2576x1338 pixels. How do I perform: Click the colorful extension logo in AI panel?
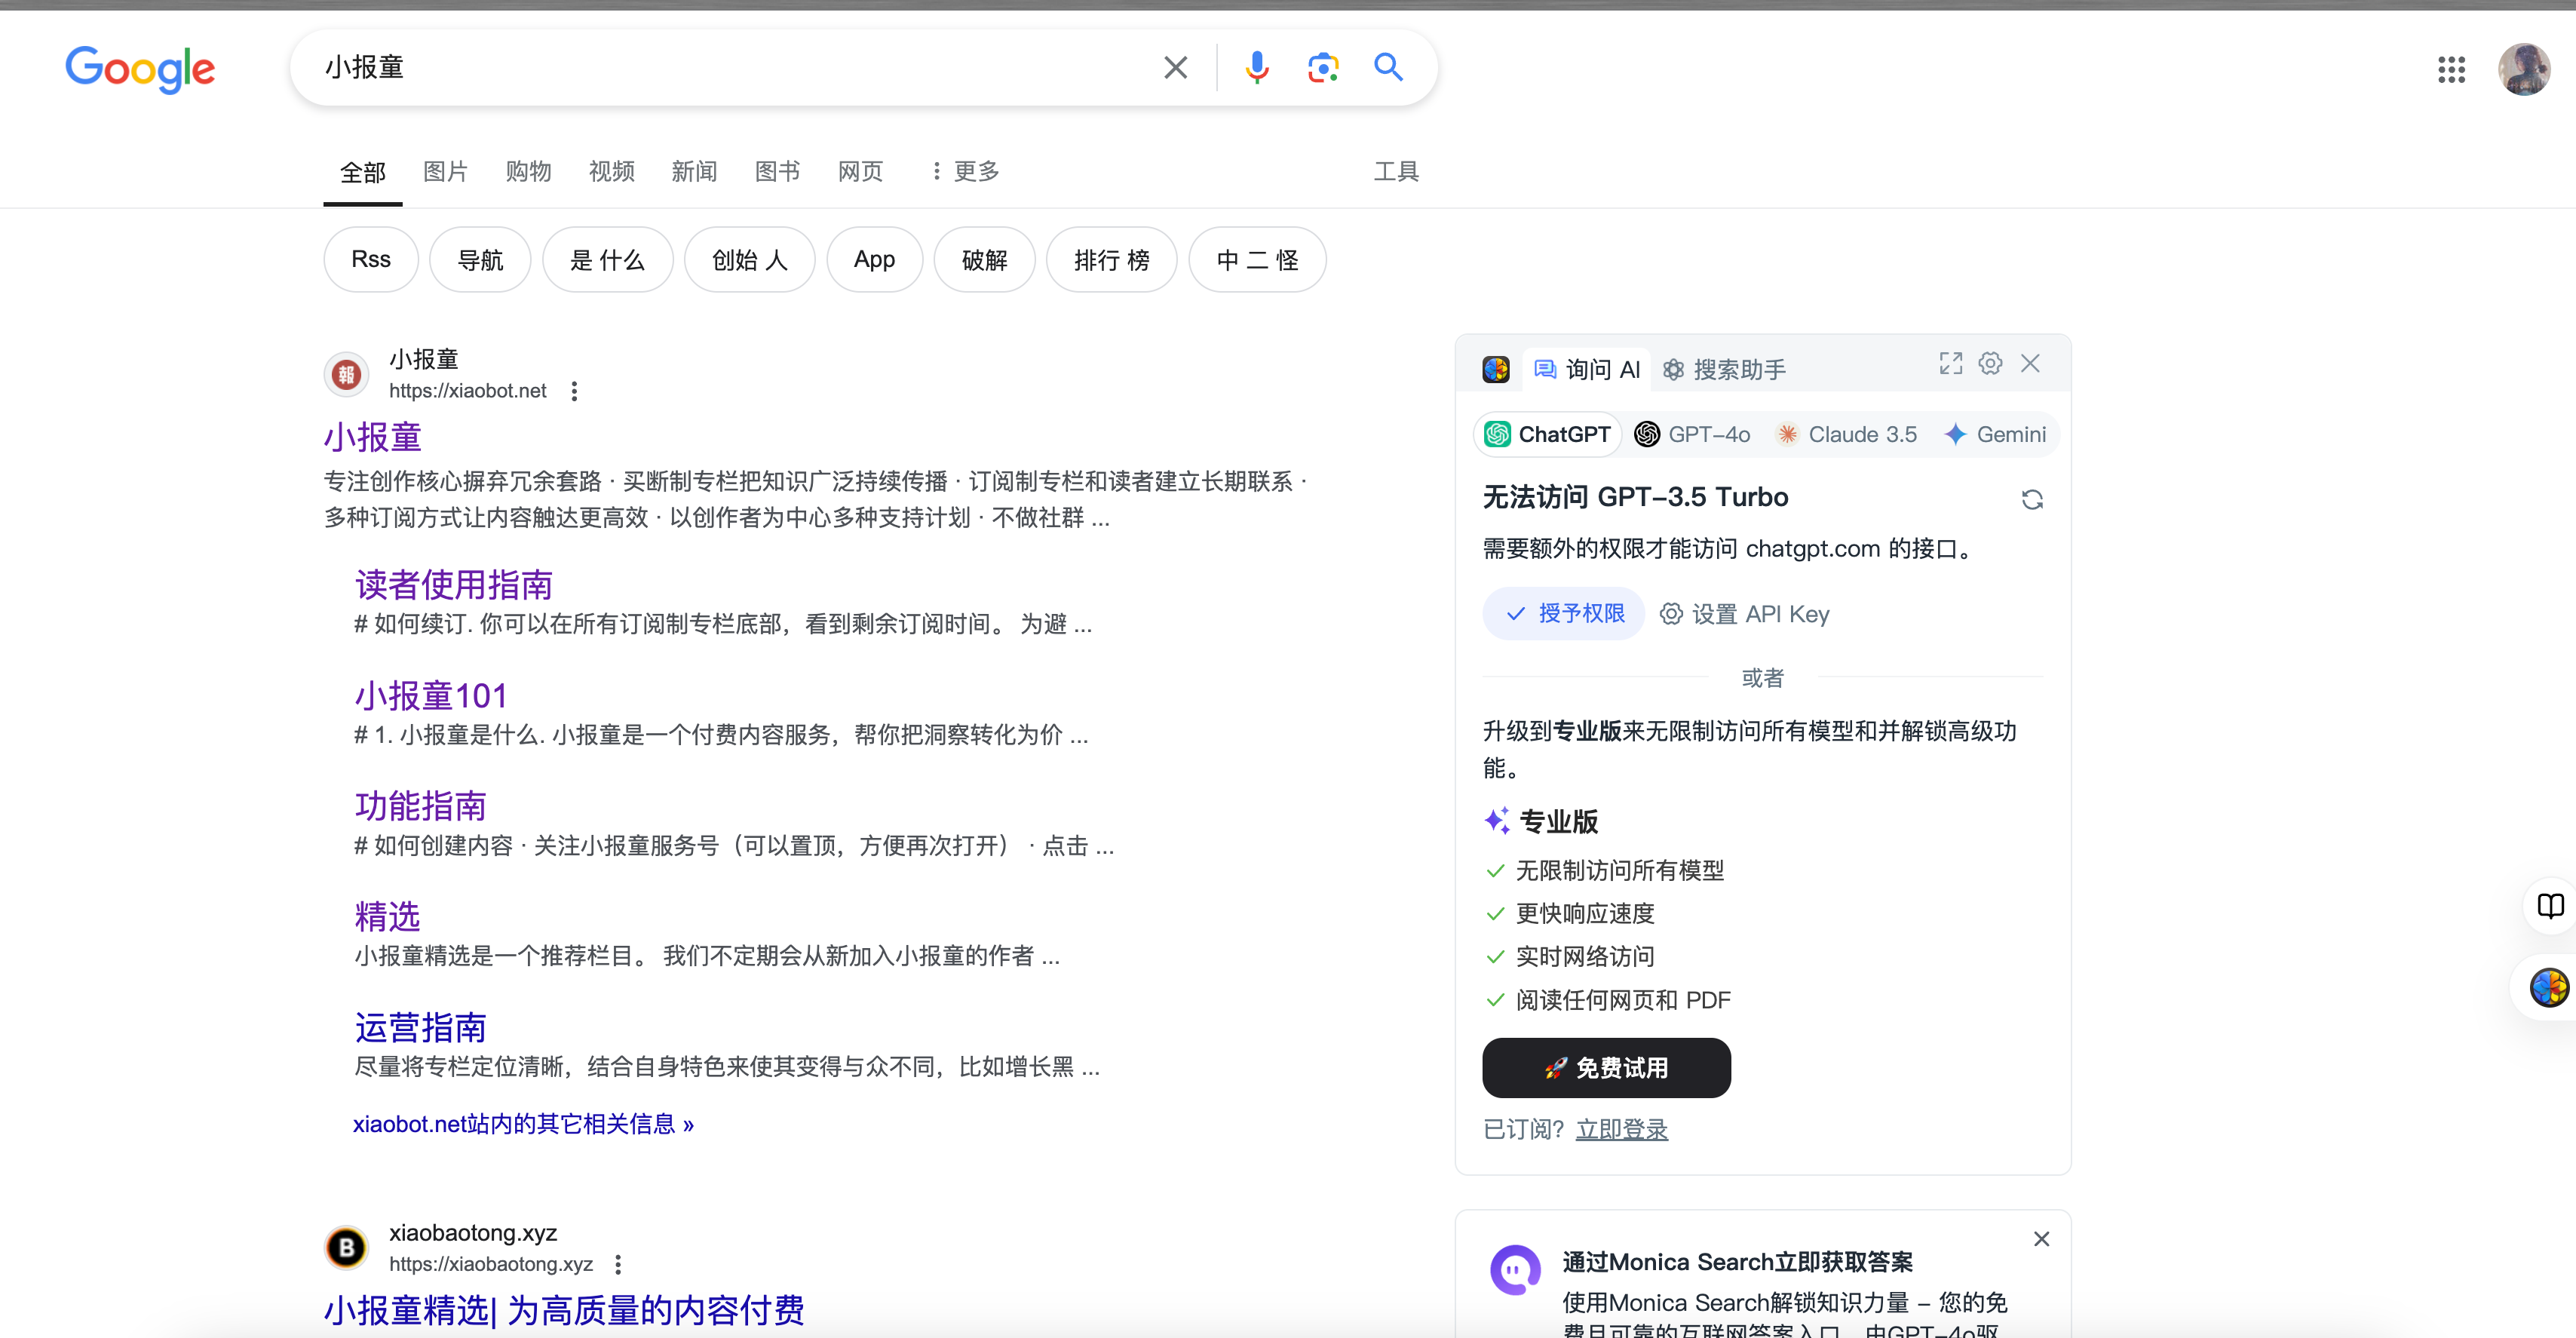pyautogui.click(x=1496, y=369)
